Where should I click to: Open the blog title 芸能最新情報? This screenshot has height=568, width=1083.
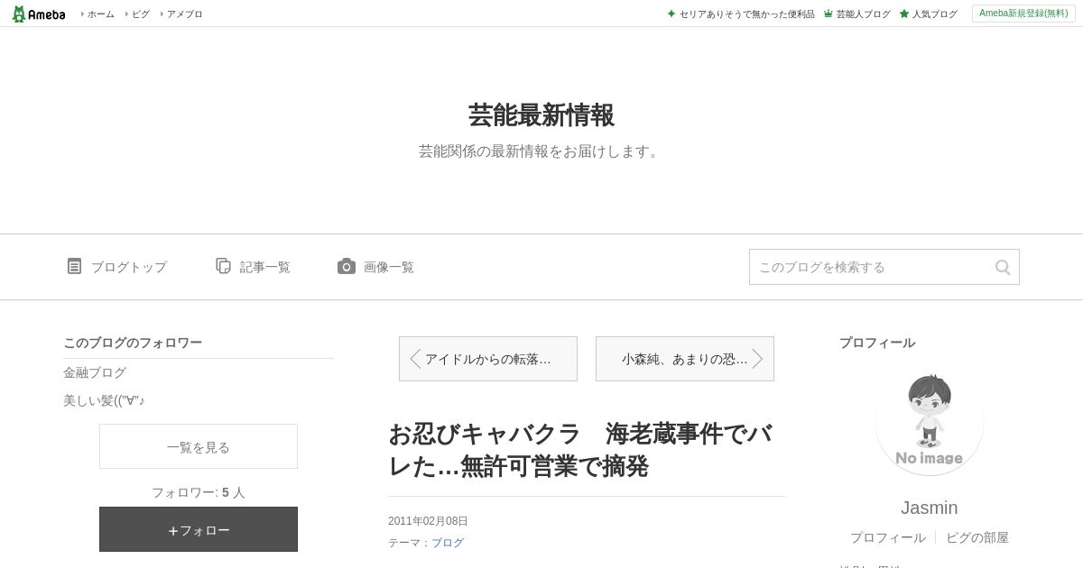tap(541, 115)
